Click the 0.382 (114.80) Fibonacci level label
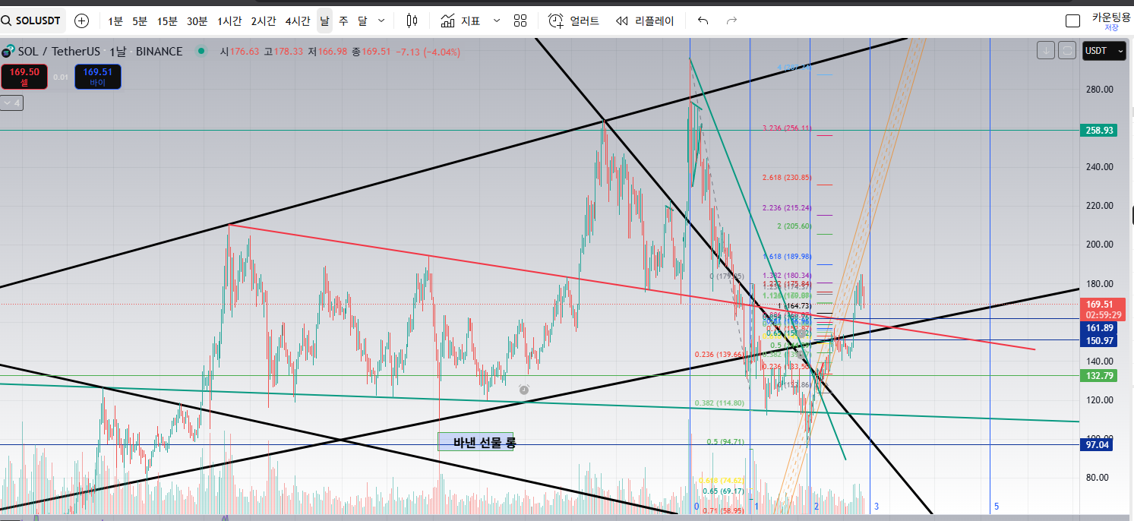This screenshot has height=521, width=1134. [x=719, y=403]
